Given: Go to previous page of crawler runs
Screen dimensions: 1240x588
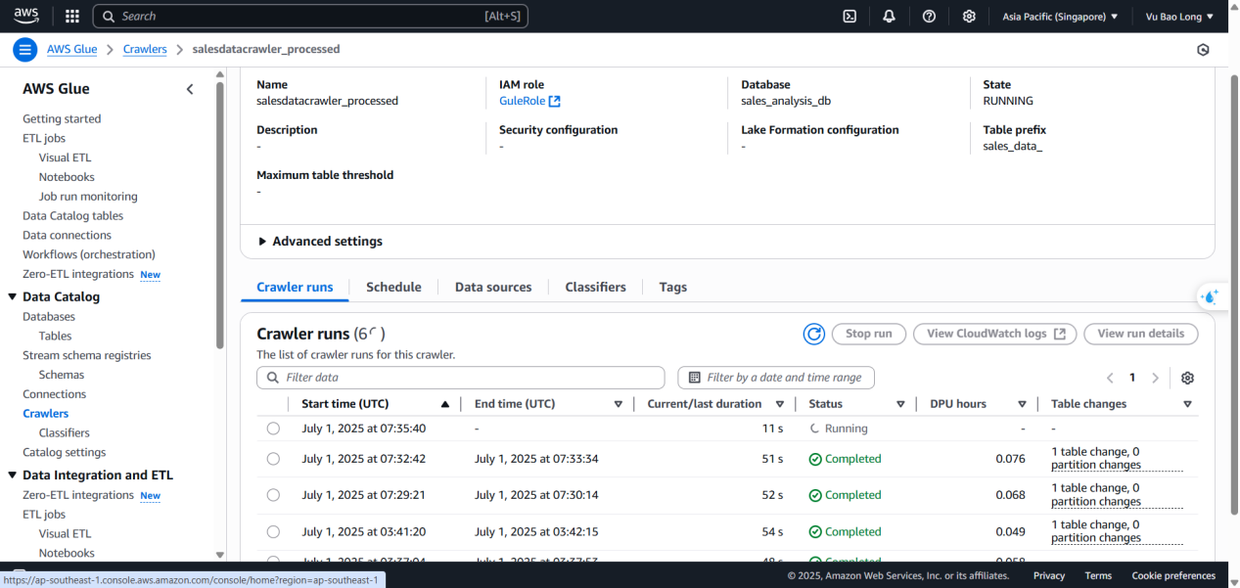Looking at the screenshot, I should [1110, 378].
